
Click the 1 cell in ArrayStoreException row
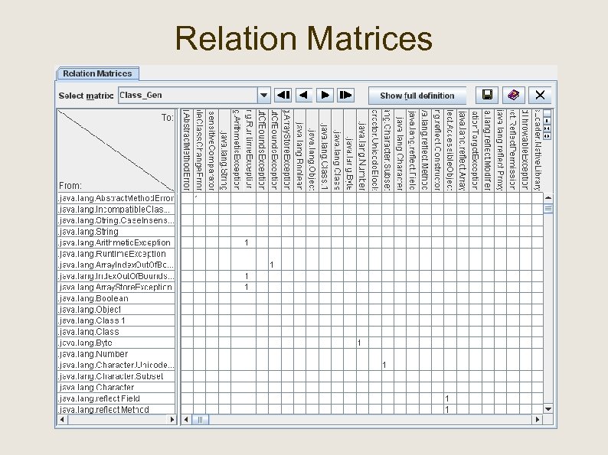tap(250, 288)
